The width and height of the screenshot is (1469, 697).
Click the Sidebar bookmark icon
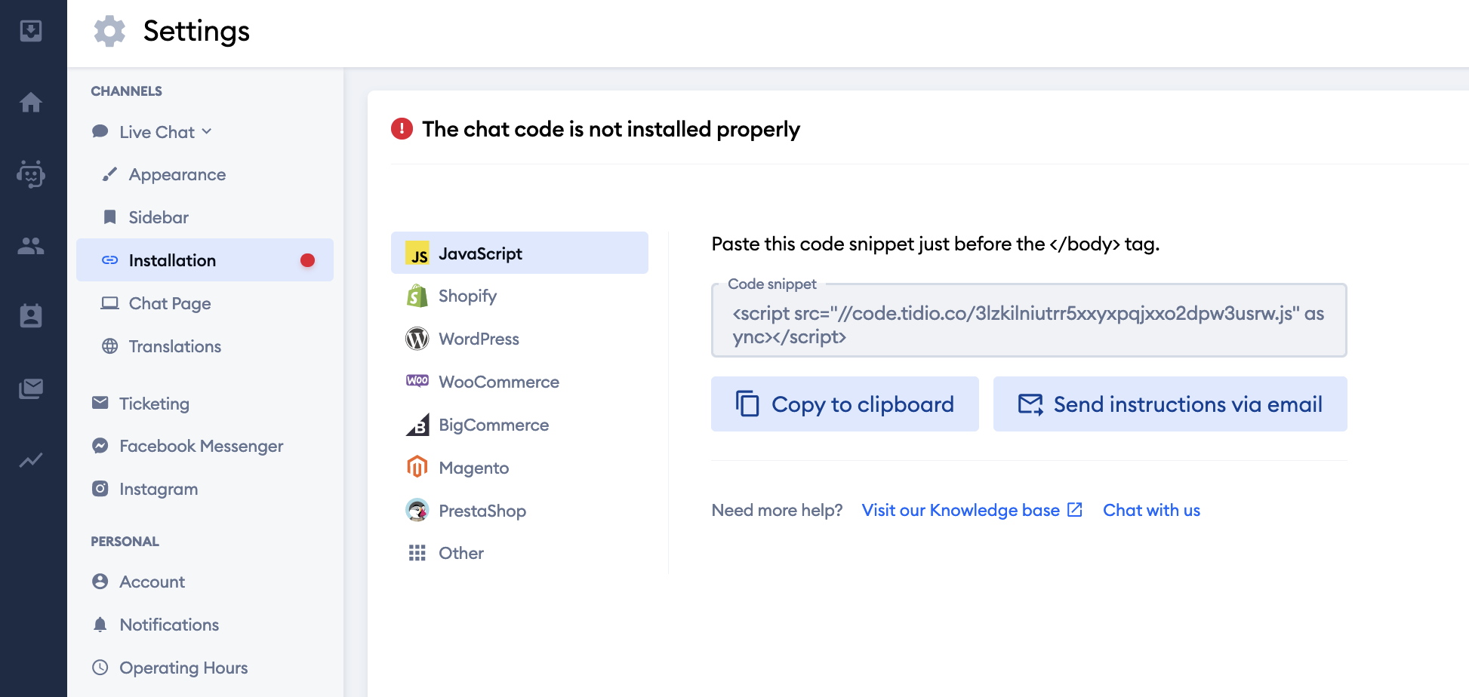pos(109,217)
